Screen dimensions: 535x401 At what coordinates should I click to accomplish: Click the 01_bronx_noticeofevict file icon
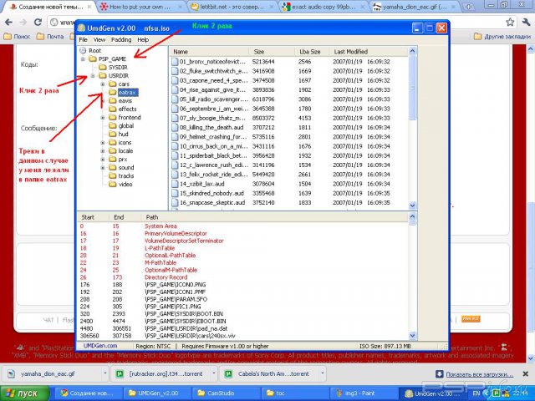pos(174,62)
